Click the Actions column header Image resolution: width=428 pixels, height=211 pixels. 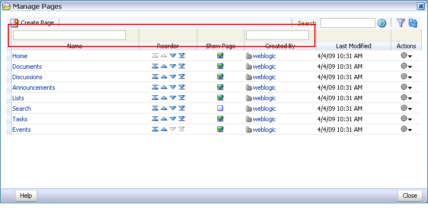pos(406,46)
